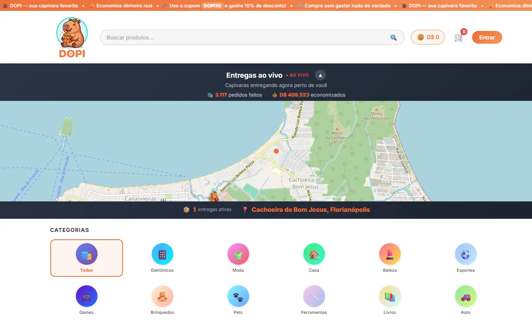Open the Pets category
532x322 pixels.
pos(238,300)
